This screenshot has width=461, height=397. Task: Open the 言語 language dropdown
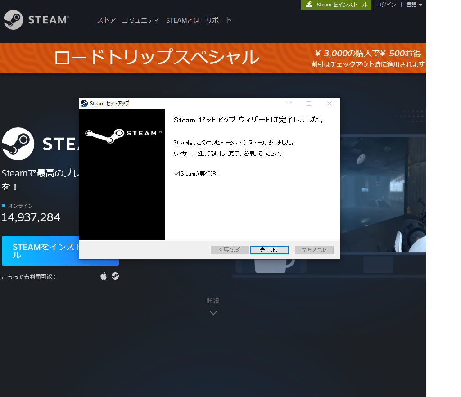(x=414, y=5)
